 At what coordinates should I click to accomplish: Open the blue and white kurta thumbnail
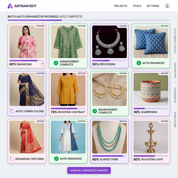(68, 137)
